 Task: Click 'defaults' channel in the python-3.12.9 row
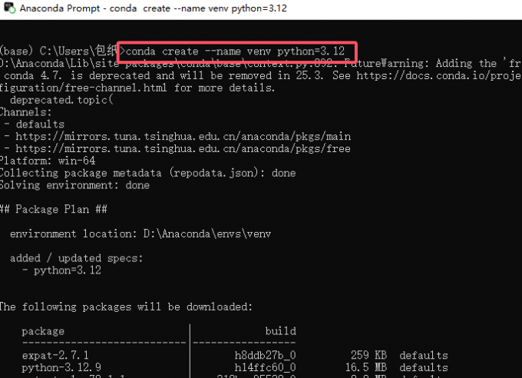[x=424, y=367]
